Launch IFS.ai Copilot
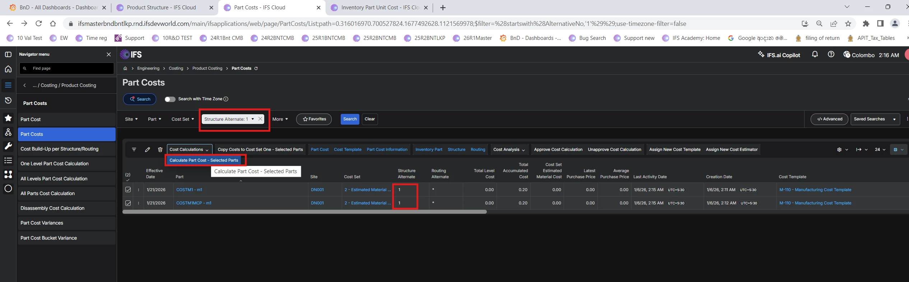Screen dimensions: 909x282 click(x=779, y=55)
